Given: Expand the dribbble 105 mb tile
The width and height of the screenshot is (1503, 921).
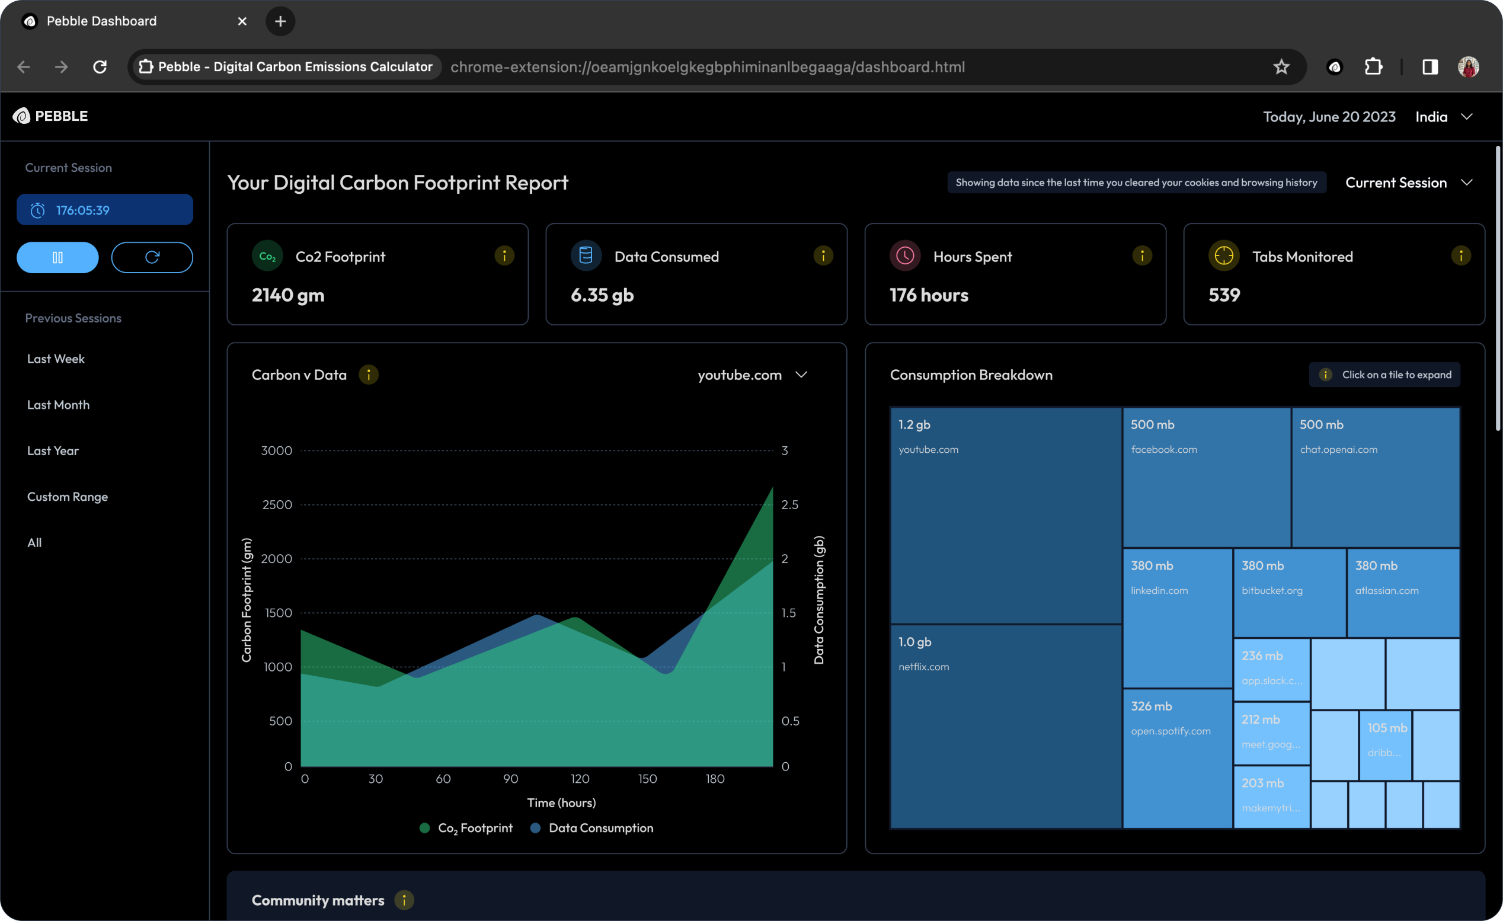Looking at the screenshot, I should coord(1385,746).
